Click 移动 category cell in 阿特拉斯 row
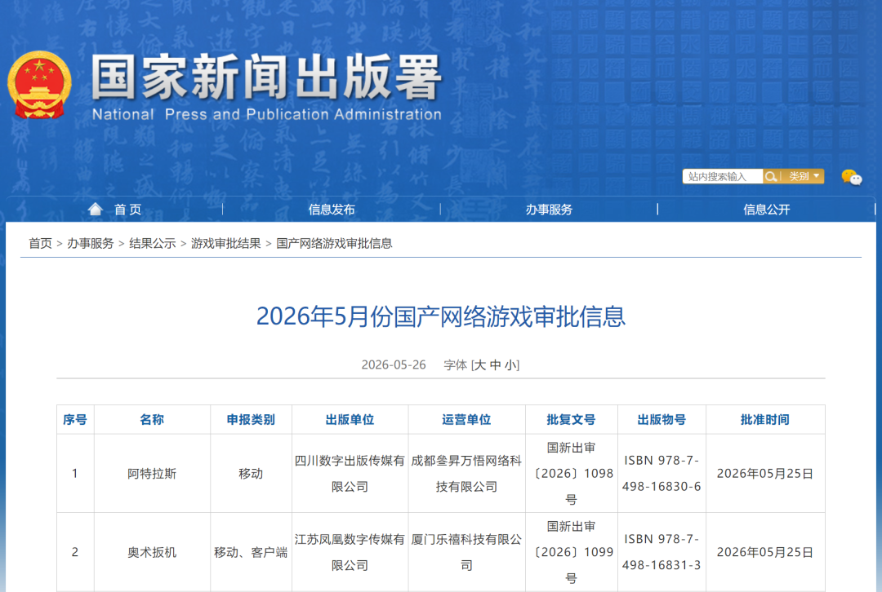The image size is (882, 592). (x=251, y=474)
